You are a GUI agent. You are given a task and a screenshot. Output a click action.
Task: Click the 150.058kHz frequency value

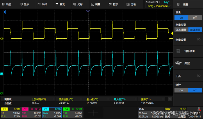click(147, 103)
